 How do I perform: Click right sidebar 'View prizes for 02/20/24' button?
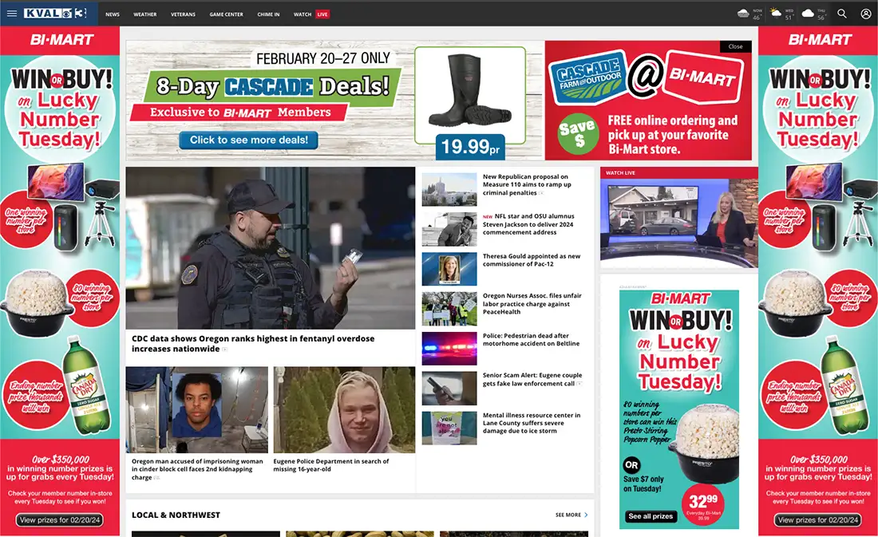[x=818, y=519]
